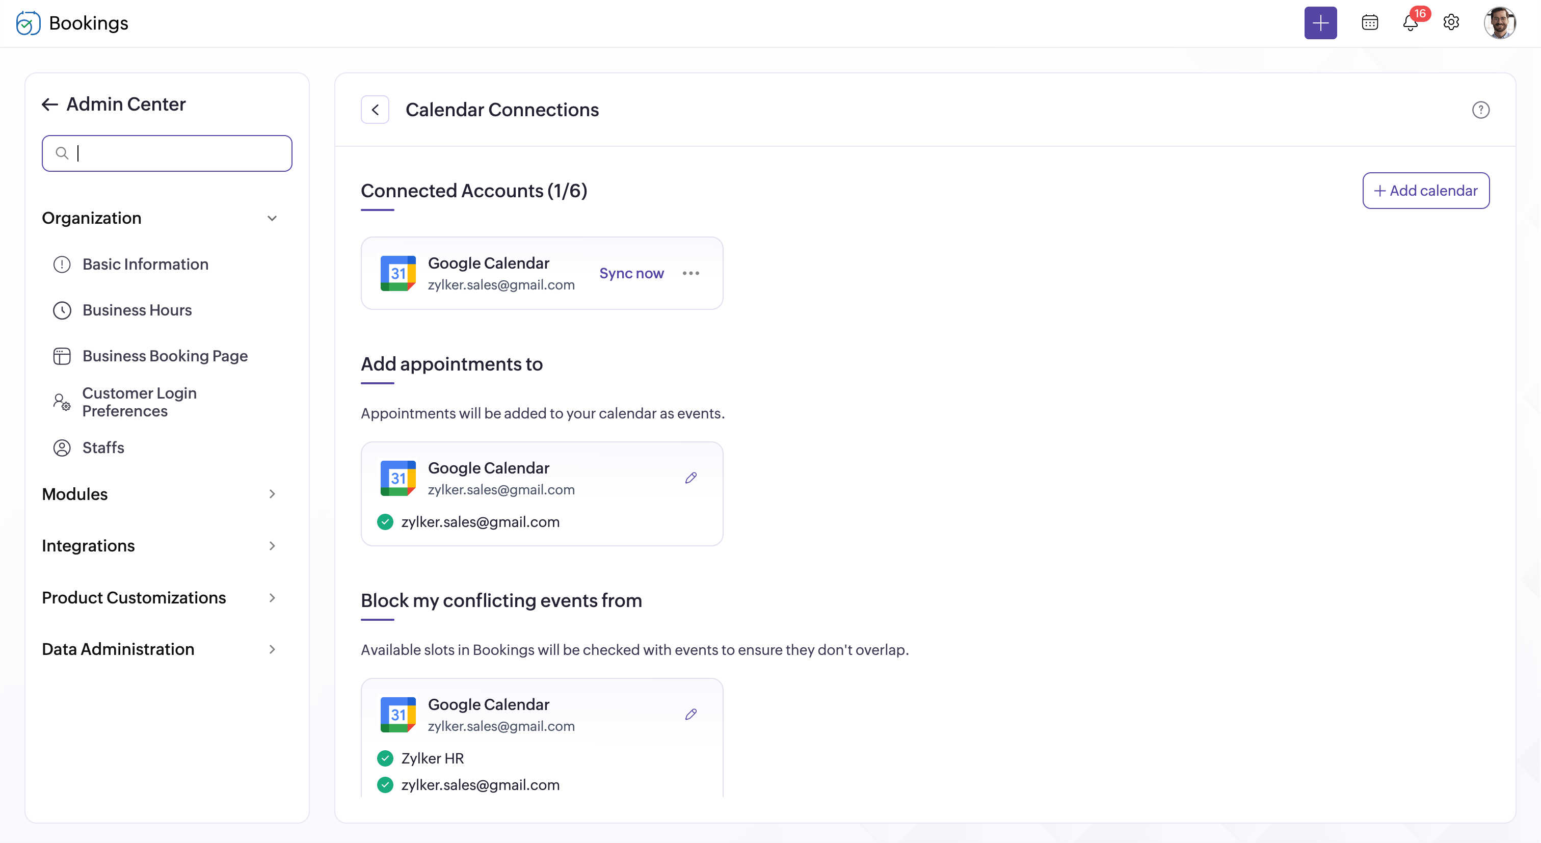Viewport: 1541px width, 843px height.
Task: Click the Zylker HR green checkmark
Action: click(385, 758)
